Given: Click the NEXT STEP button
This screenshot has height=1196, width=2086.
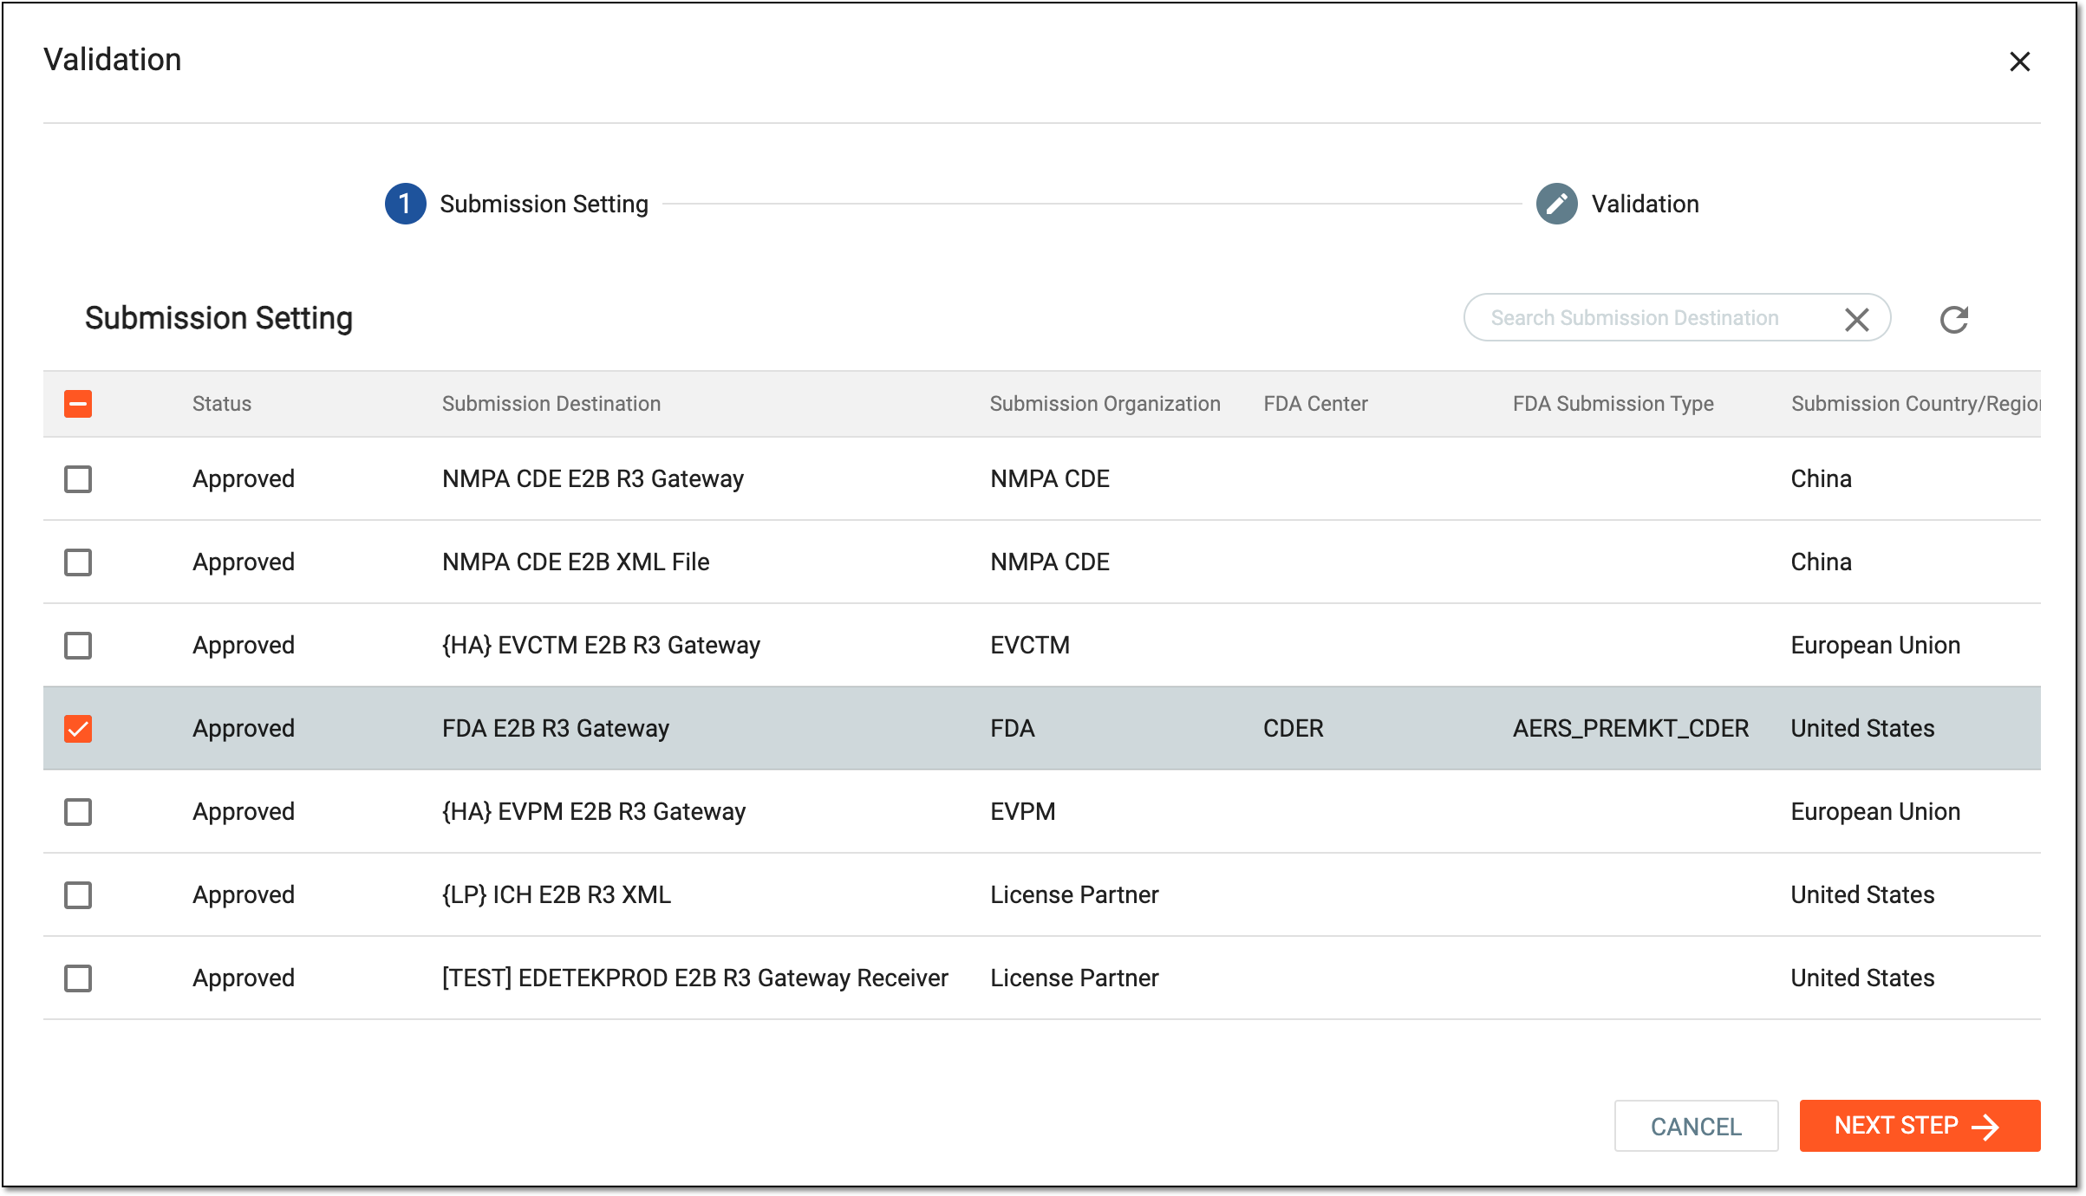Looking at the screenshot, I should point(1920,1126).
